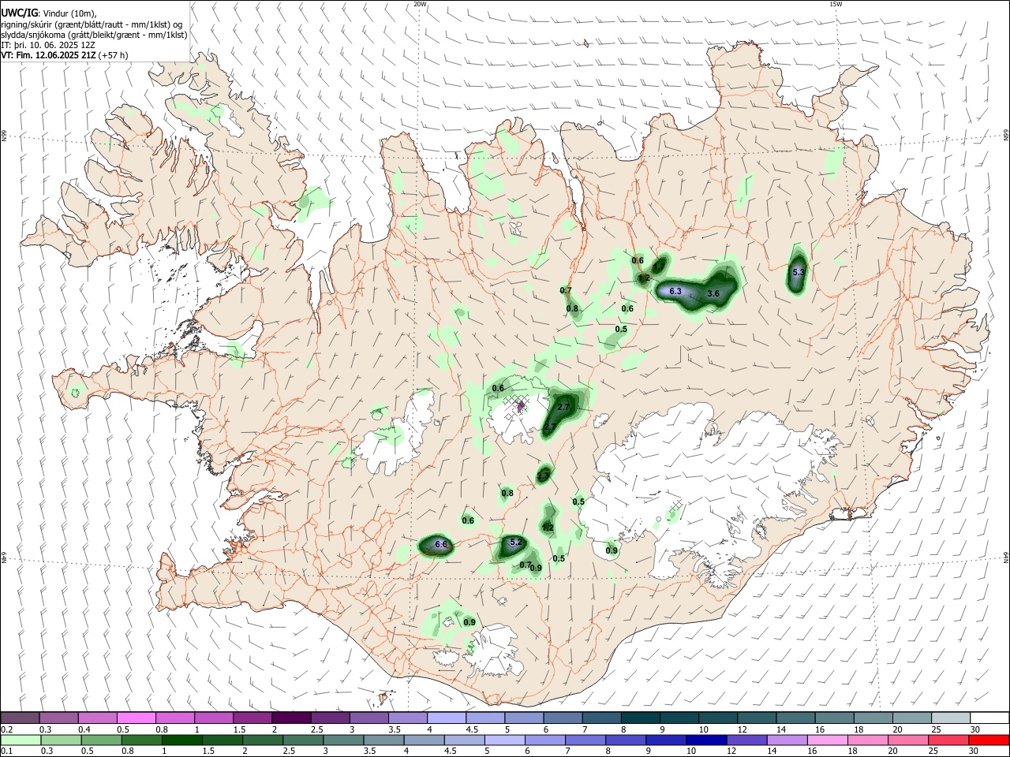Click the white 30 swatch in the snow scale
Screen dimensions: 1010x757
tap(989, 718)
